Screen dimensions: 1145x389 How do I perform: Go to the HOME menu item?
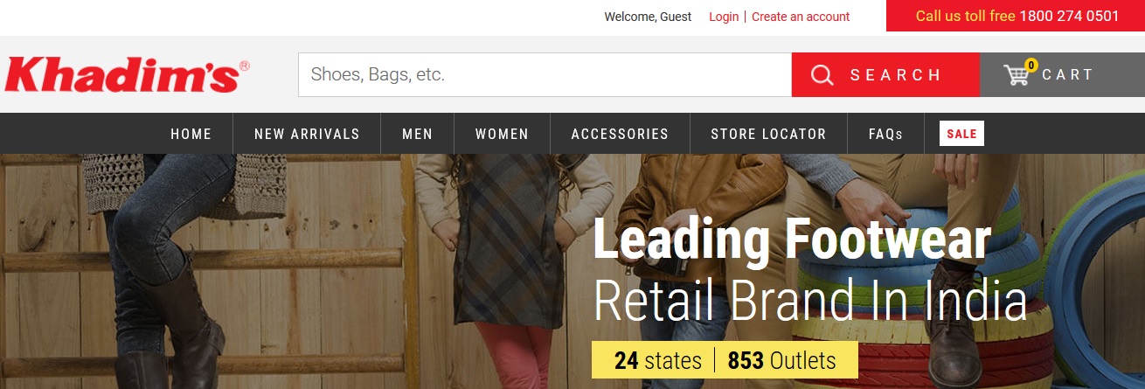[191, 134]
